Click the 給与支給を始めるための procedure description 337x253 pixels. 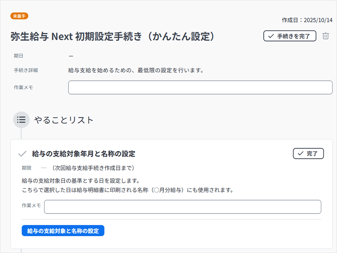(x=136, y=70)
